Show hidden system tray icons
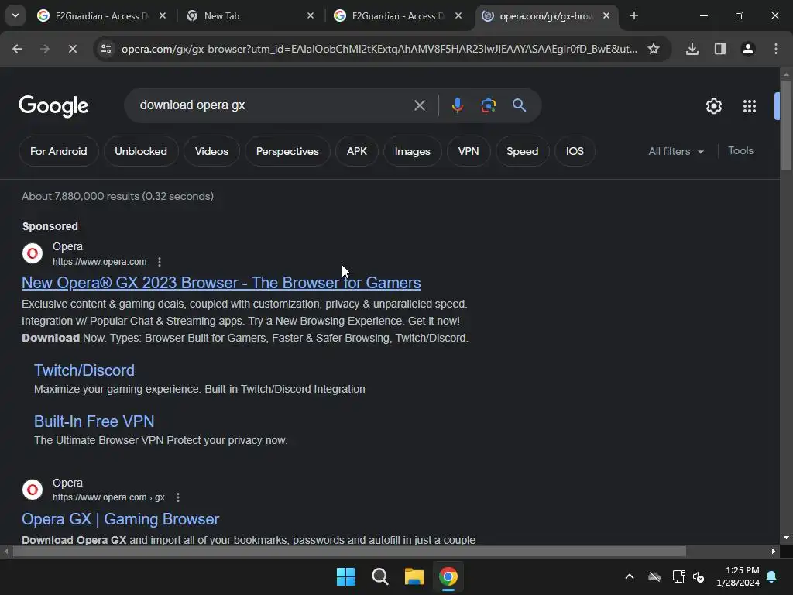The image size is (793, 595). [x=629, y=576]
